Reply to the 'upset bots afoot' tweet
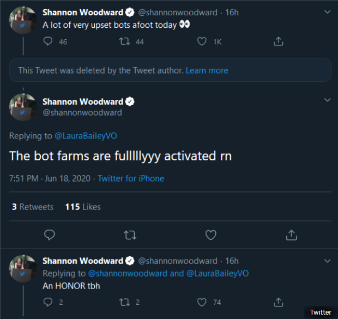Viewport: 338px width, 319px height. pos(48,41)
